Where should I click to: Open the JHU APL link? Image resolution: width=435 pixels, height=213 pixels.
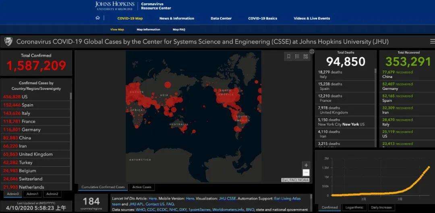(x=136, y=204)
